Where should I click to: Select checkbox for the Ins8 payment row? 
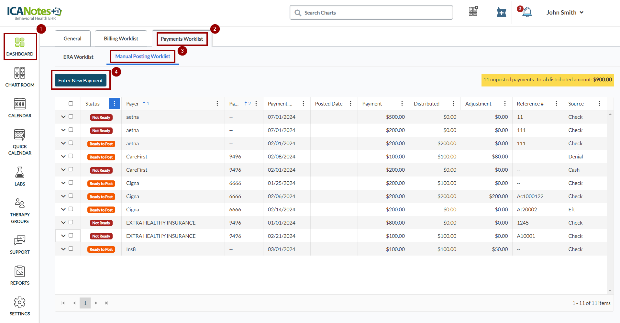click(71, 249)
